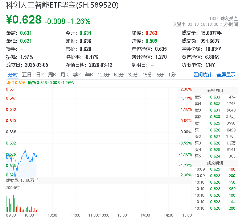Open 全屏显示 fullscreen view
The width and height of the screenshot is (238, 222).
coord(226,75)
